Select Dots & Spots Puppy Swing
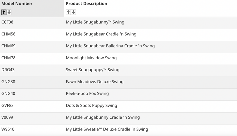 tap(91, 106)
